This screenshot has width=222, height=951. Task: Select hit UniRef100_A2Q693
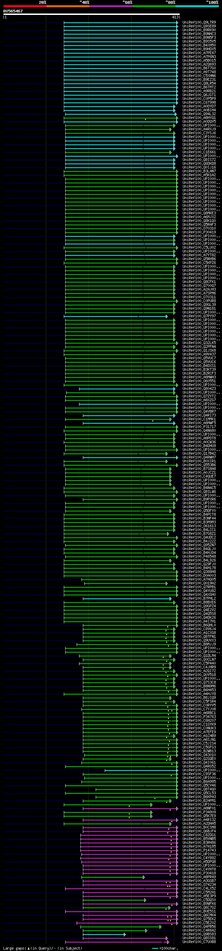199,65
